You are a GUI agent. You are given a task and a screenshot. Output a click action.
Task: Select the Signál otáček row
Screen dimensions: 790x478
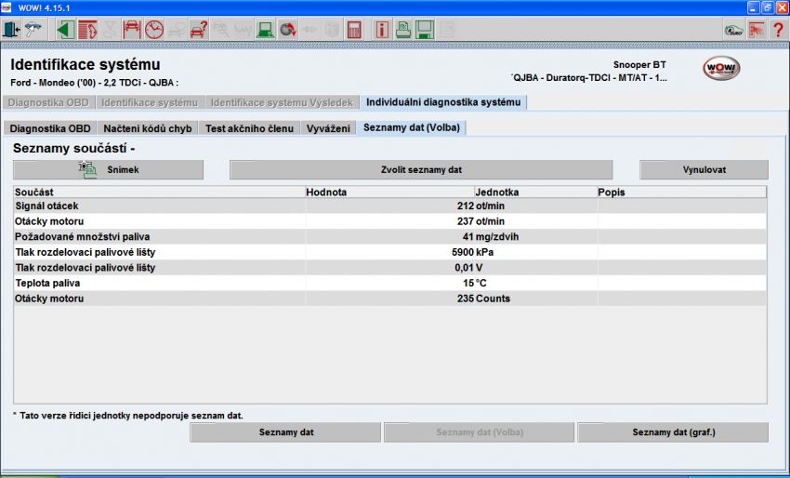click(390, 206)
